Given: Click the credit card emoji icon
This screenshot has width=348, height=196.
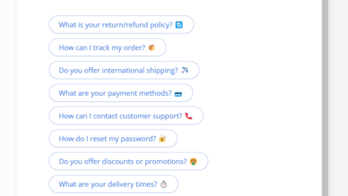Looking at the screenshot, I should click(x=178, y=94).
